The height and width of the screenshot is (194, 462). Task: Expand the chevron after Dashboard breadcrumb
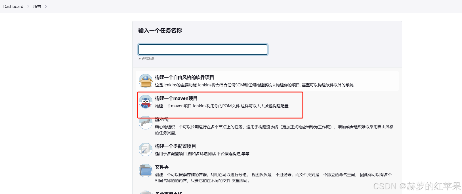click(28, 7)
